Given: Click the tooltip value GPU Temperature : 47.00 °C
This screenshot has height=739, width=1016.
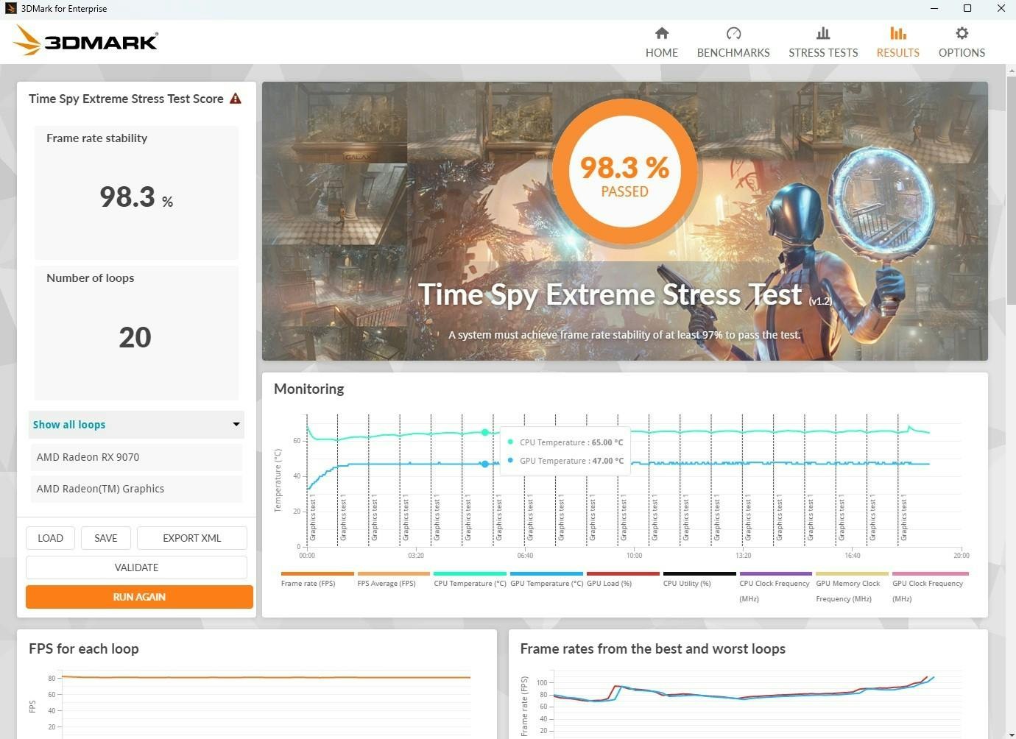Looking at the screenshot, I should (571, 461).
